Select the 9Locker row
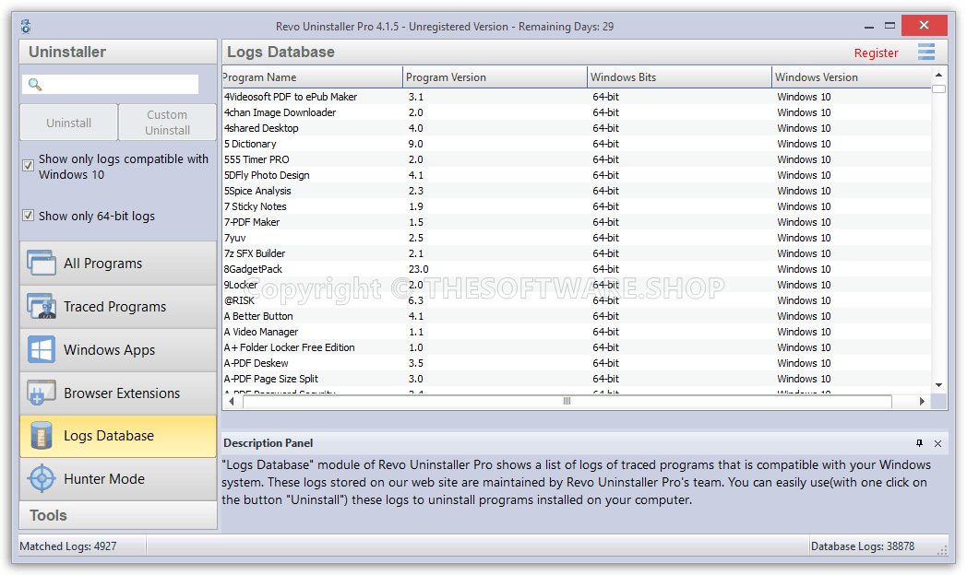Image resolution: width=967 pixels, height=575 pixels. (577, 285)
